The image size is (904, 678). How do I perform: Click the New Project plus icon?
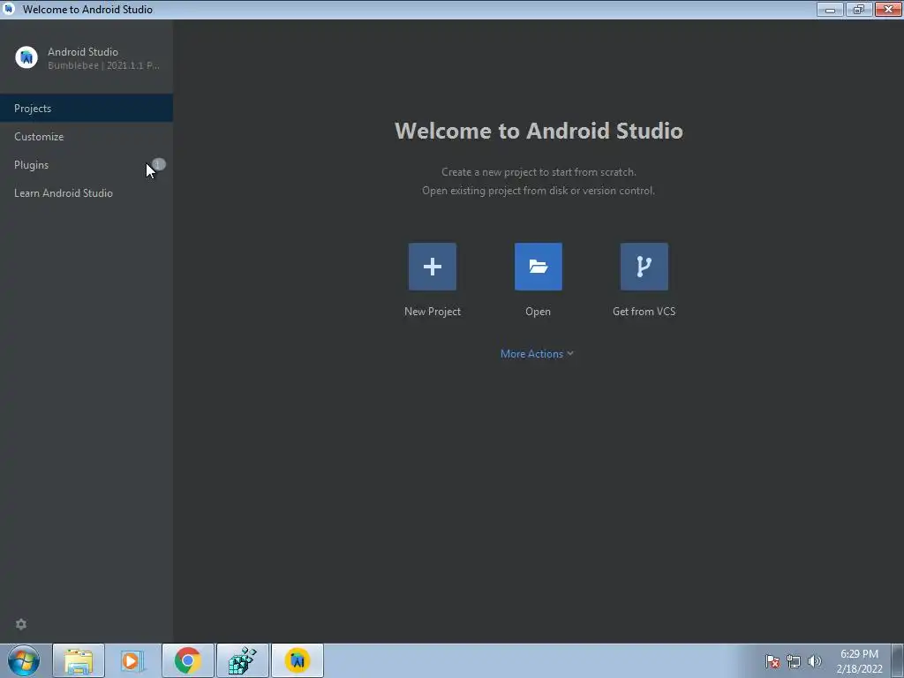point(433,267)
